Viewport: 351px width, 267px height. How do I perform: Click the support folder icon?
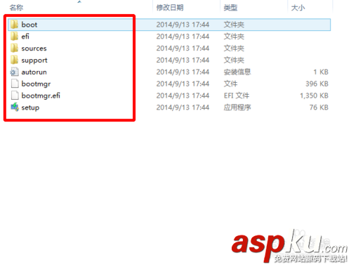coord(14,60)
